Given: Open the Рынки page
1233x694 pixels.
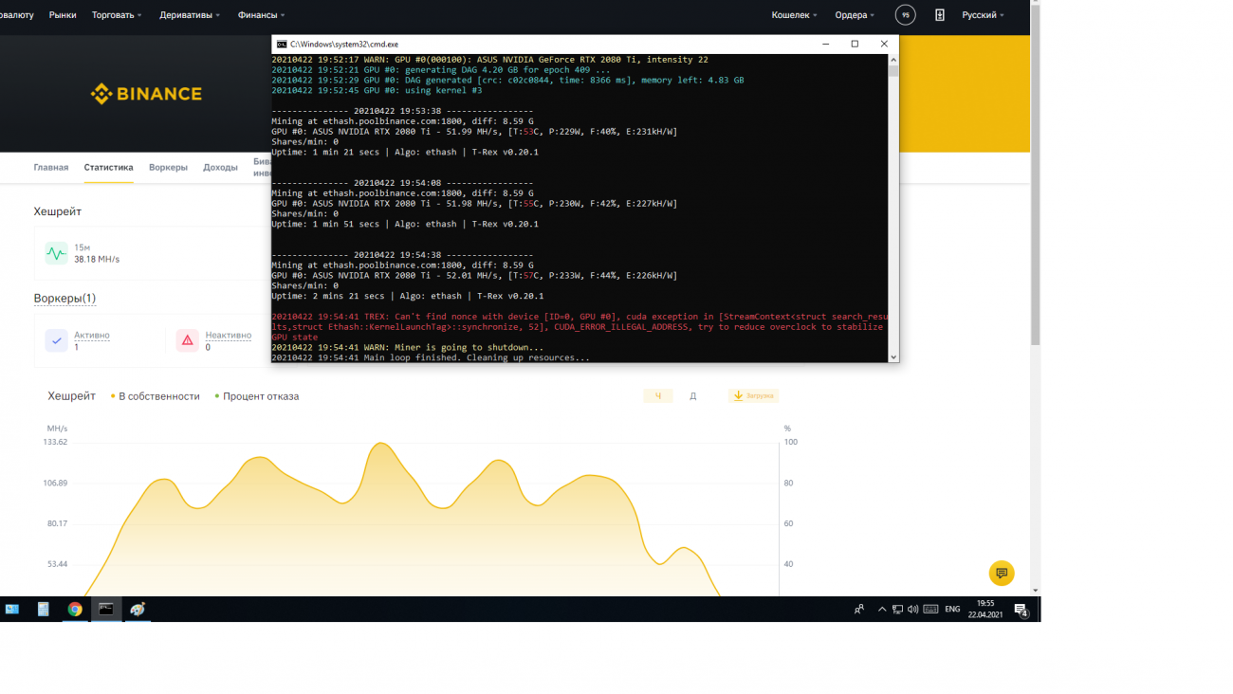Looking at the screenshot, I should (x=63, y=15).
